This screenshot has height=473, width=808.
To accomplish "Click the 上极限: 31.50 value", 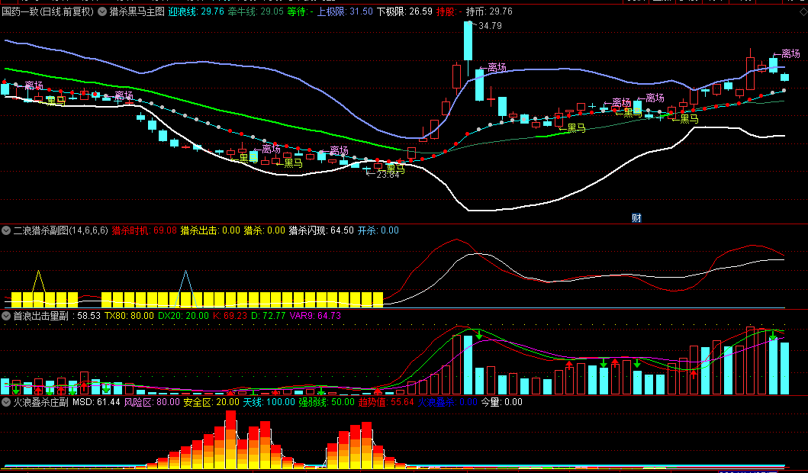I will point(345,11).
